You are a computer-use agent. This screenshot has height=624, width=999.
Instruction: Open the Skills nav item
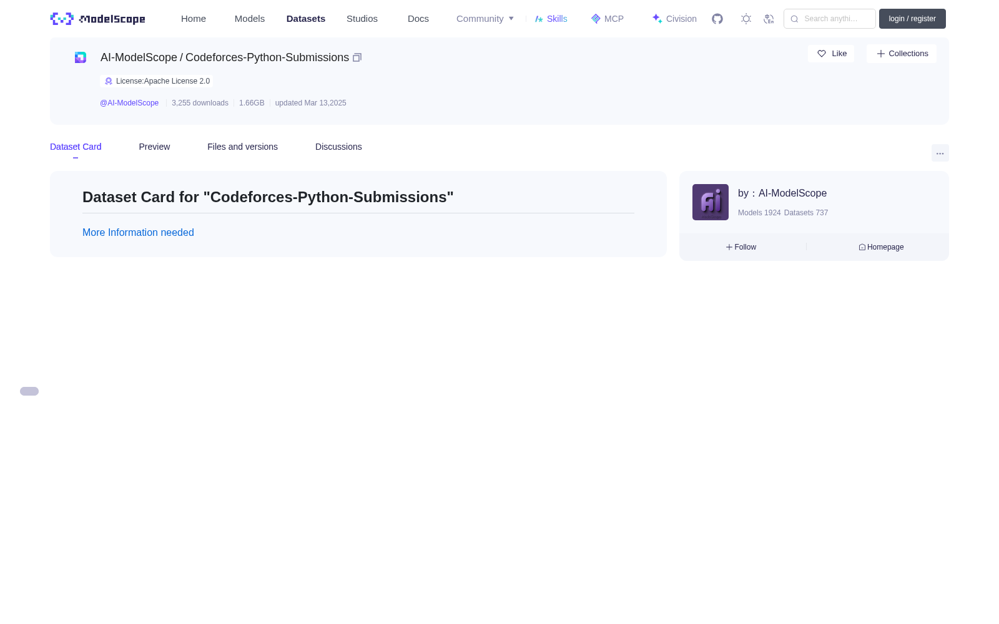[551, 19]
